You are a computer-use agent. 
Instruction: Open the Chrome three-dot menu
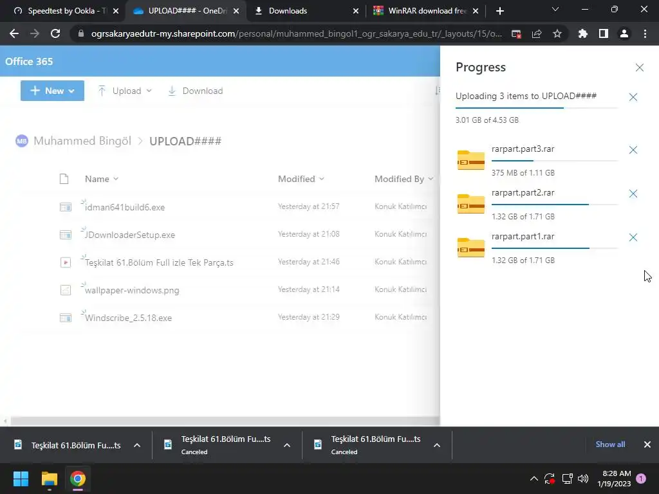coord(645,33)
